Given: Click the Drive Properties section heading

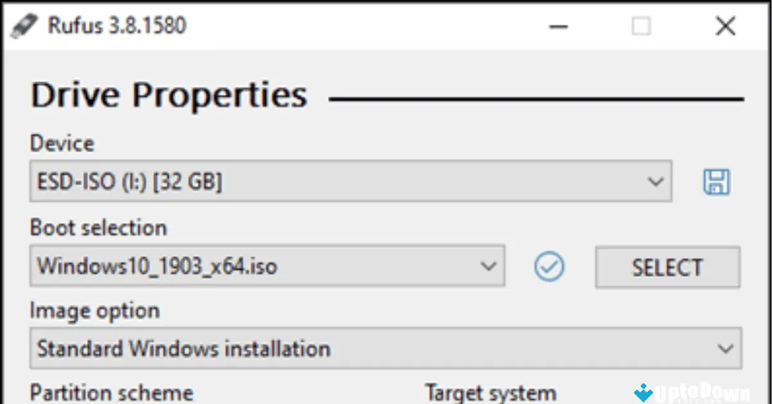Looking at the screenshot, I should (x=169, y=94).
